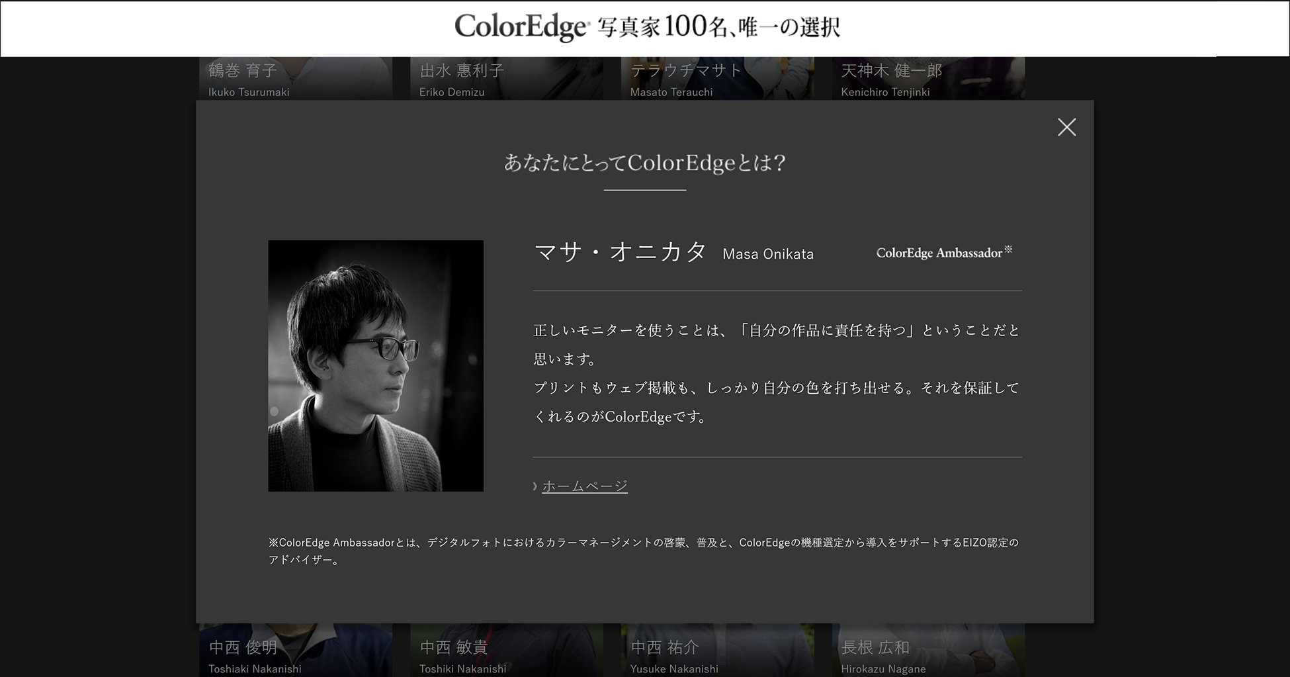This screenshot has height=677, width=1290.
Task: Click the ColorEdge header logo banner
Action: (x=646, y=27)
